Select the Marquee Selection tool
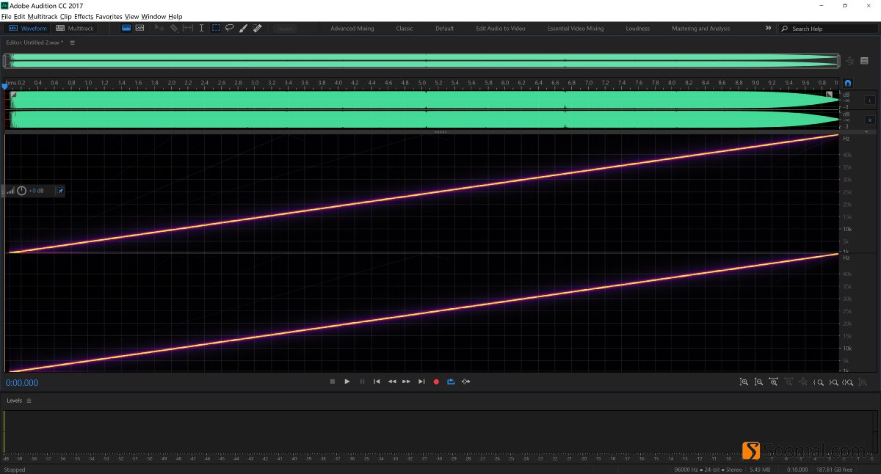 click(215, 28)
